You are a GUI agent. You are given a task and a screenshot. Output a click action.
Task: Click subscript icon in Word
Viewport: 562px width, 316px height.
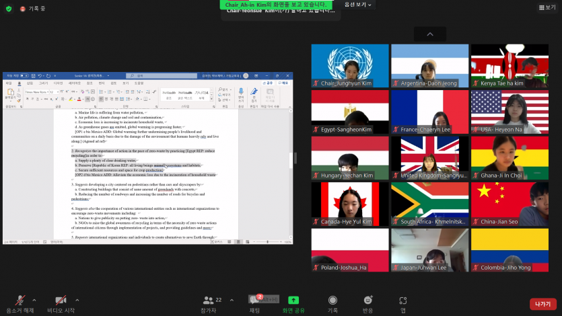coord(51,99)
